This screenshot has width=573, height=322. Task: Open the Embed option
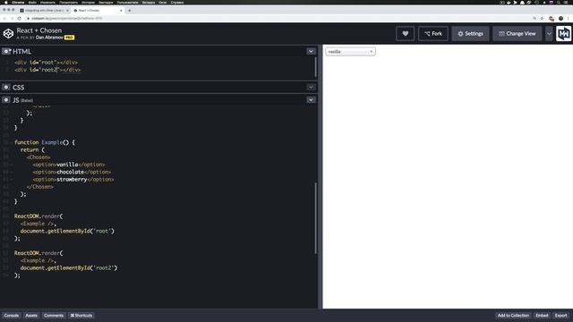(x=542, y=316)
